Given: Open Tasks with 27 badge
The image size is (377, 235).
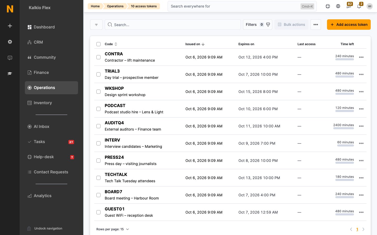Looking at the screenshot, I should 51,142.
